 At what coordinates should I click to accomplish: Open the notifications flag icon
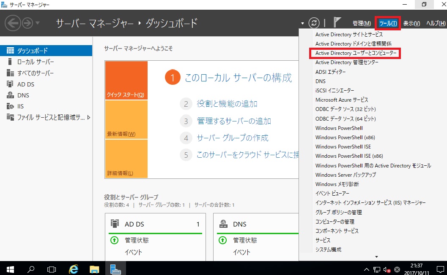(x=337, y=22)
